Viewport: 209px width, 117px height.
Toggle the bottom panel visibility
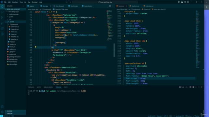182,2
